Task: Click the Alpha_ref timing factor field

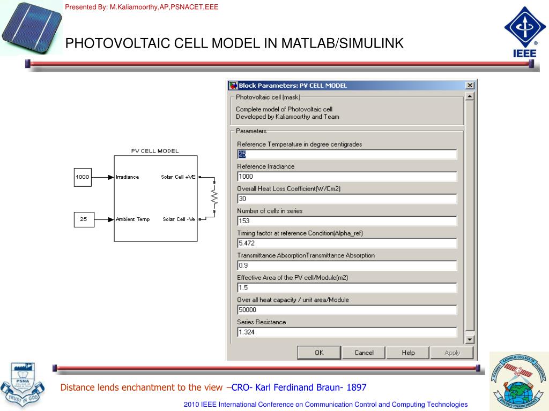Action: click(x=347, y=243)
